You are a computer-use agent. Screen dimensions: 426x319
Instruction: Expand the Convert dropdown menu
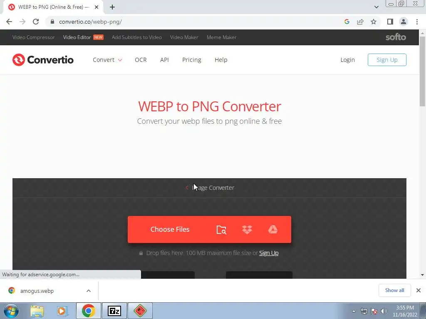[x=107, y=60]
